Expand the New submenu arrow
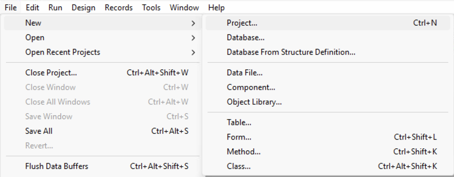Screen dimensions: 454x177 tap(193, 23)
